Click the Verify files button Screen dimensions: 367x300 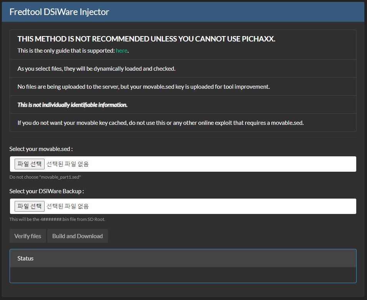pyautogui.click(x=28, y=236)
